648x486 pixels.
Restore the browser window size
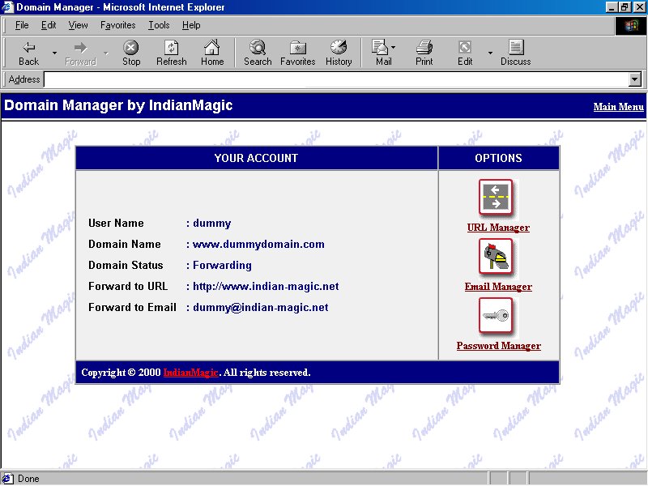coord(625,7)
